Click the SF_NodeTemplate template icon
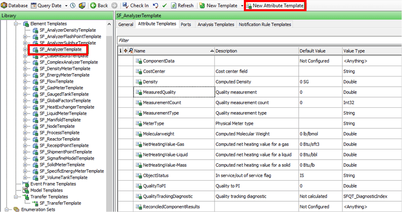Viewport: 402px width, 212px height. coord(35,126)
